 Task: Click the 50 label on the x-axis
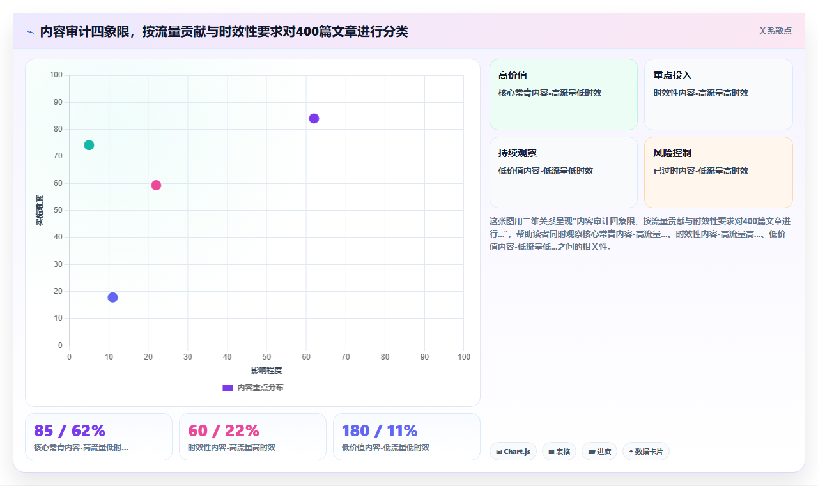click(266, 356)
